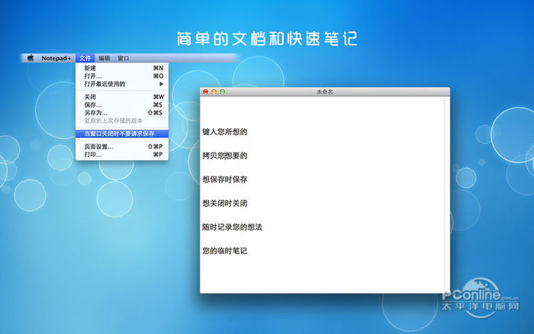Select 关闭 in the file menu

click(122, 97)
